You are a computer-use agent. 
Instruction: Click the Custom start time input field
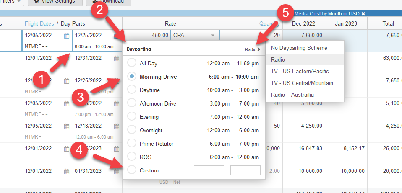point(209,170)
